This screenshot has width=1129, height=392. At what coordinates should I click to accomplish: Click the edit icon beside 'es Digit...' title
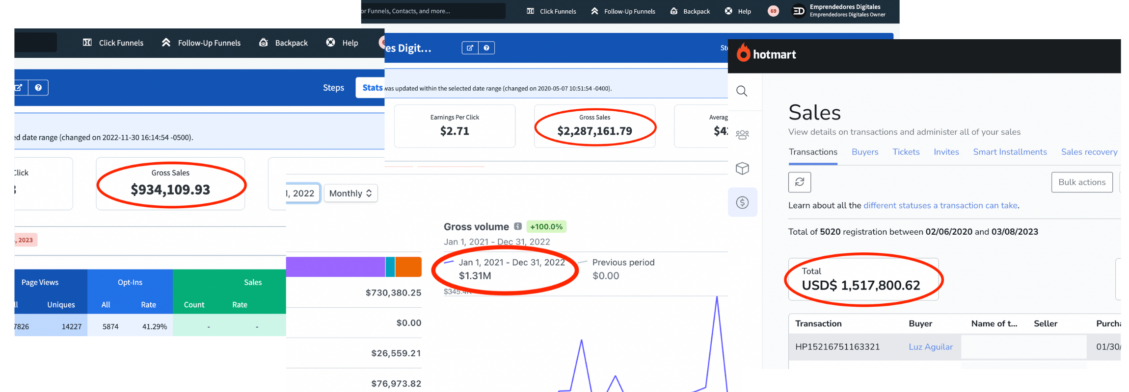470,48
